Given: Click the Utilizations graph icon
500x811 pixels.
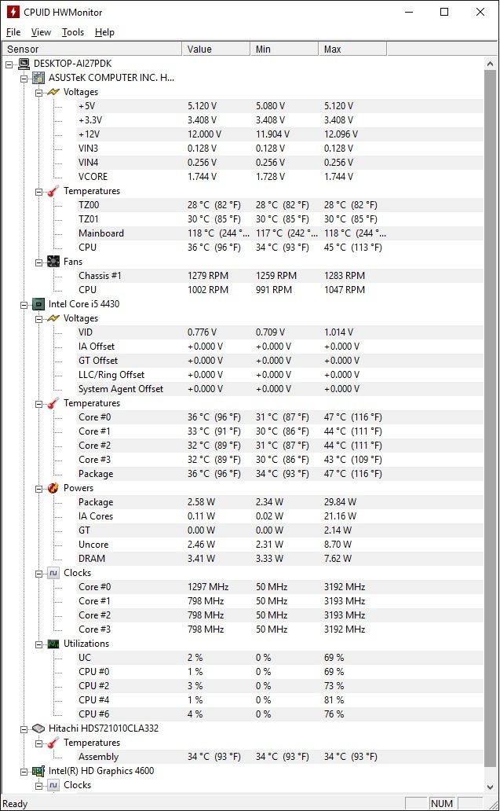Looking at the screenshot, I should (x=53, y=644).
